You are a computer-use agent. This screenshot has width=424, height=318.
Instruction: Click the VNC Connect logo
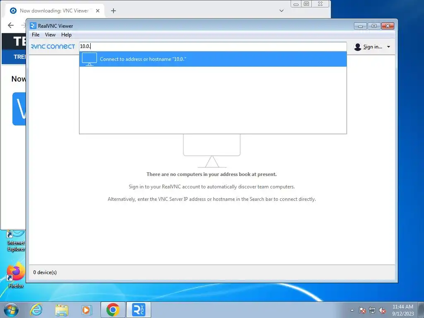click(x=53, y=46)
